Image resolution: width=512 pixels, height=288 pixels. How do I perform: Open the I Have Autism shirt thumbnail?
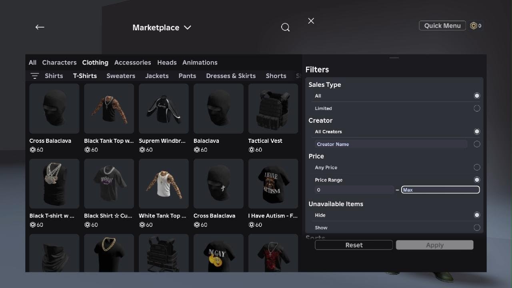pyautogui.click(x=273, y=184)
